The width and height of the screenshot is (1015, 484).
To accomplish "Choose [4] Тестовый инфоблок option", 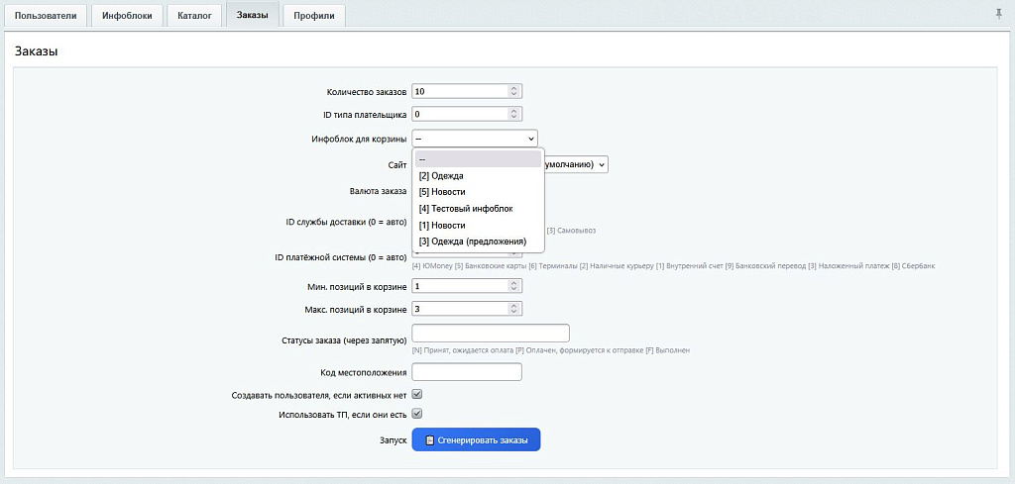I will pos(465,209).
